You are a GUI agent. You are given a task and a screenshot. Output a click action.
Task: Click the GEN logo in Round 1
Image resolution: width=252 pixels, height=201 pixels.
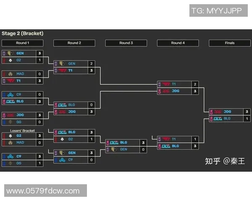point(10,53)
